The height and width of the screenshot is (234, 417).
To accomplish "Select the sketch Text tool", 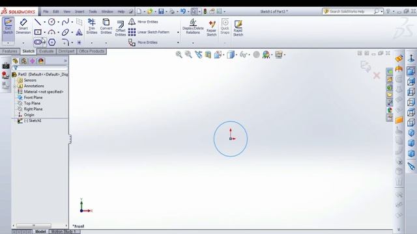I will coord(79,32).
